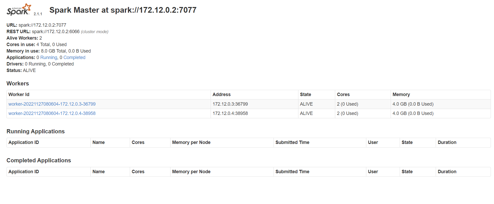Screen dimensions: 494x204
Task: Click Duration header under Completed Applications
Action: pyautogui.click(x=447, y=172)
